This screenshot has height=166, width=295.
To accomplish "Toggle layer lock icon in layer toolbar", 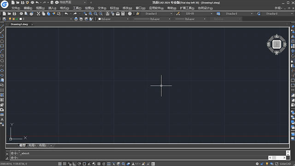I will [17, 19].
